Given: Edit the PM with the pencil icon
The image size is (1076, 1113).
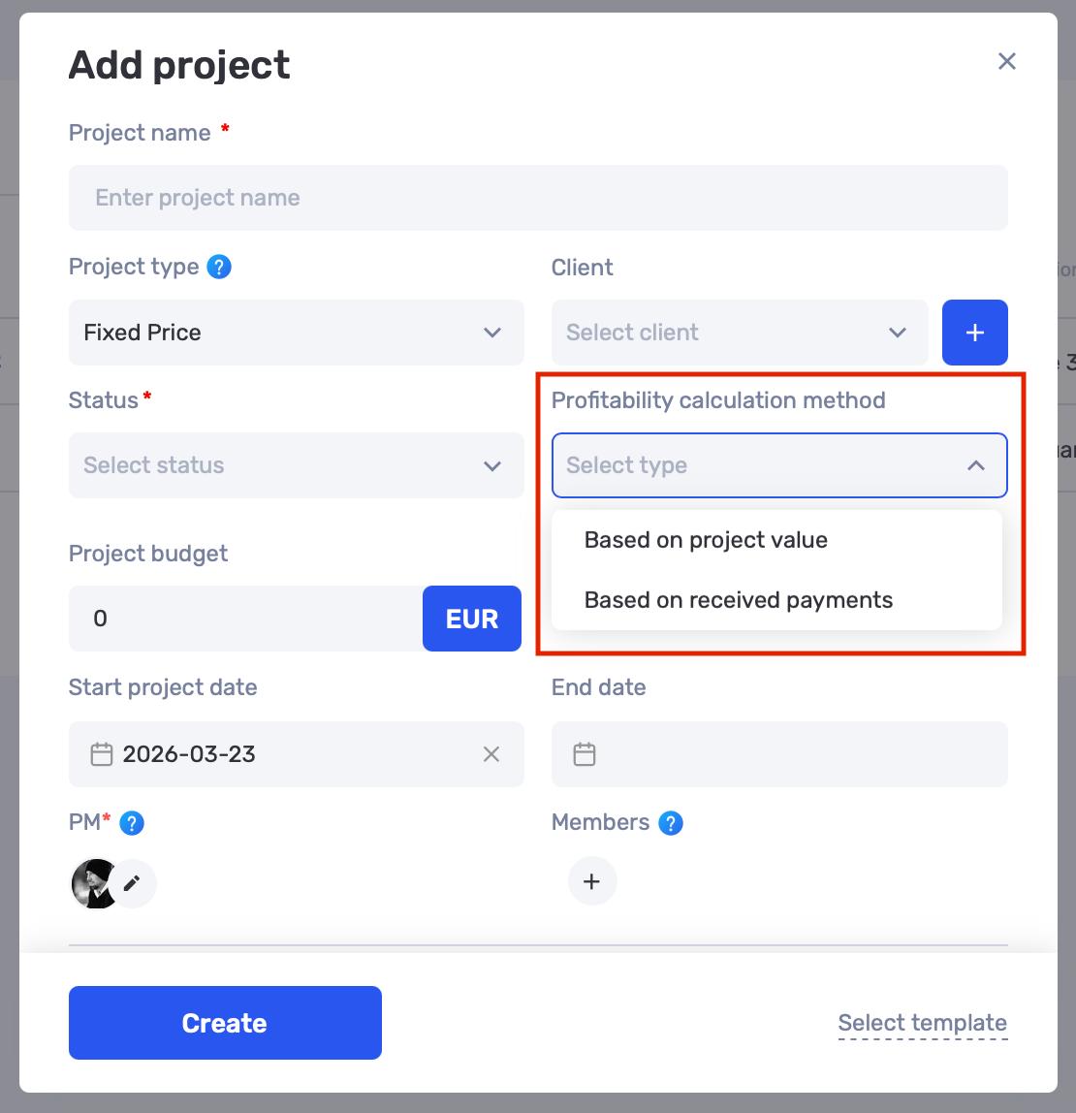Looking at the screenshot, I should [132, 884].
